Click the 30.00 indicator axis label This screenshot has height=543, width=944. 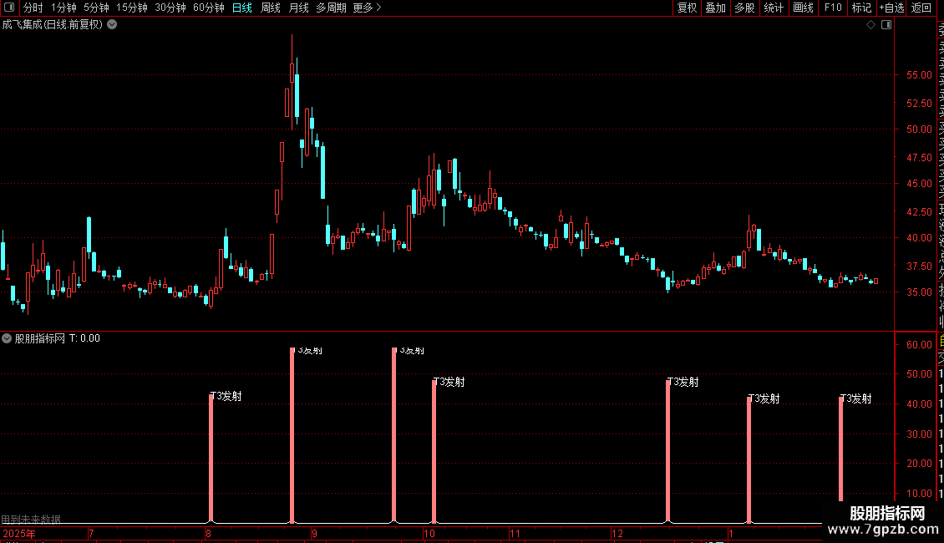click(919, 434)
